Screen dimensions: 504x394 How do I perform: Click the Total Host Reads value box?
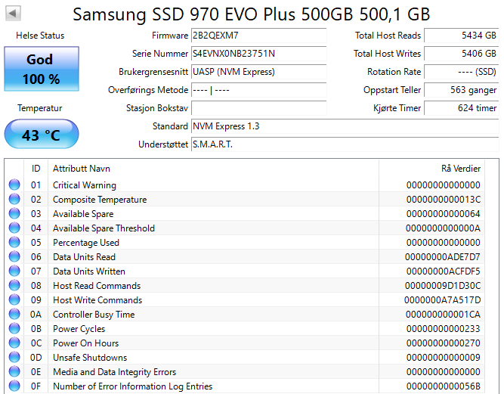coord(461,36)
